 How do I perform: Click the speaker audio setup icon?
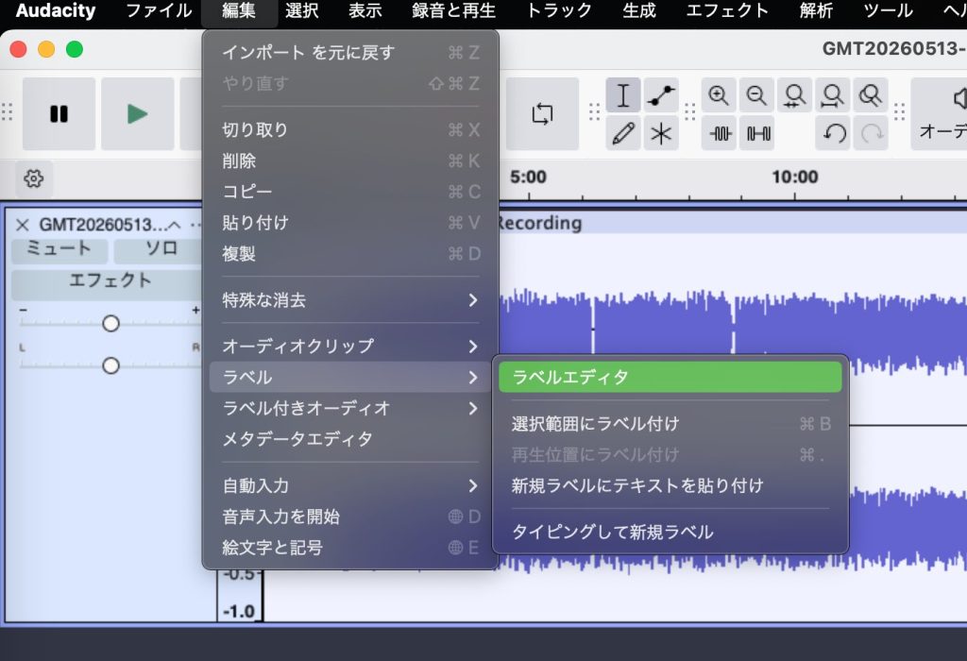[x=958, y=98]
